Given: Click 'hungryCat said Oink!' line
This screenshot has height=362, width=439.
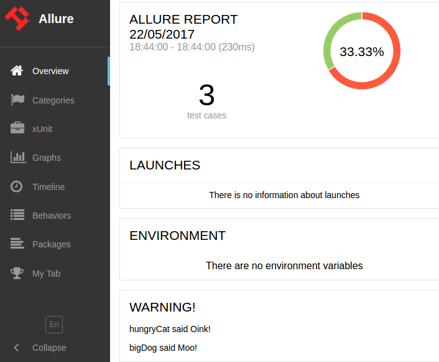Looking at the screenshot, I should pyautogui.click(x=170, y=329).
